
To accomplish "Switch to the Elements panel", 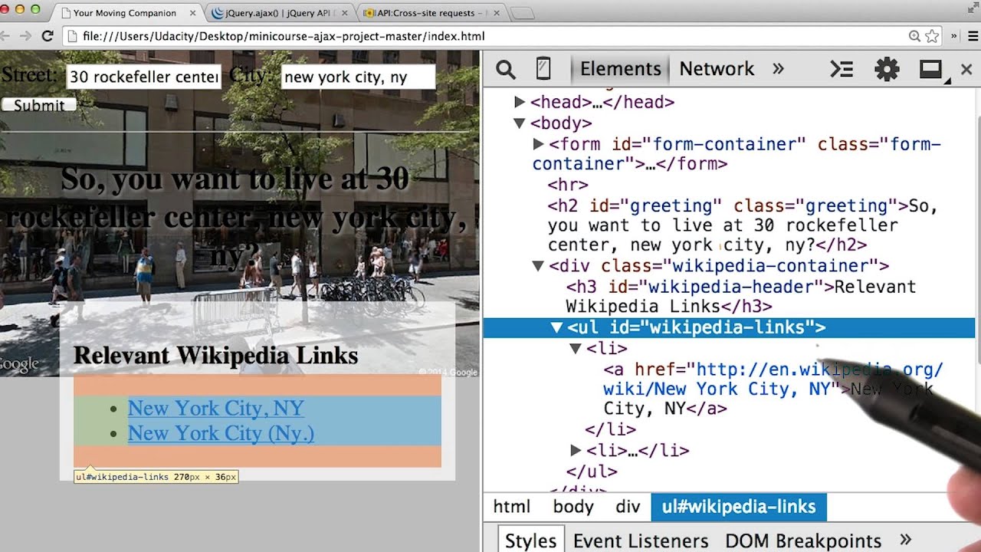I will click(x=620, y=69).
